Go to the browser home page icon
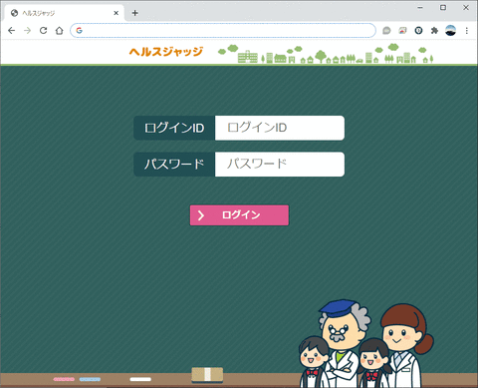This screenshot has width=478, height=388. [59, 31]
